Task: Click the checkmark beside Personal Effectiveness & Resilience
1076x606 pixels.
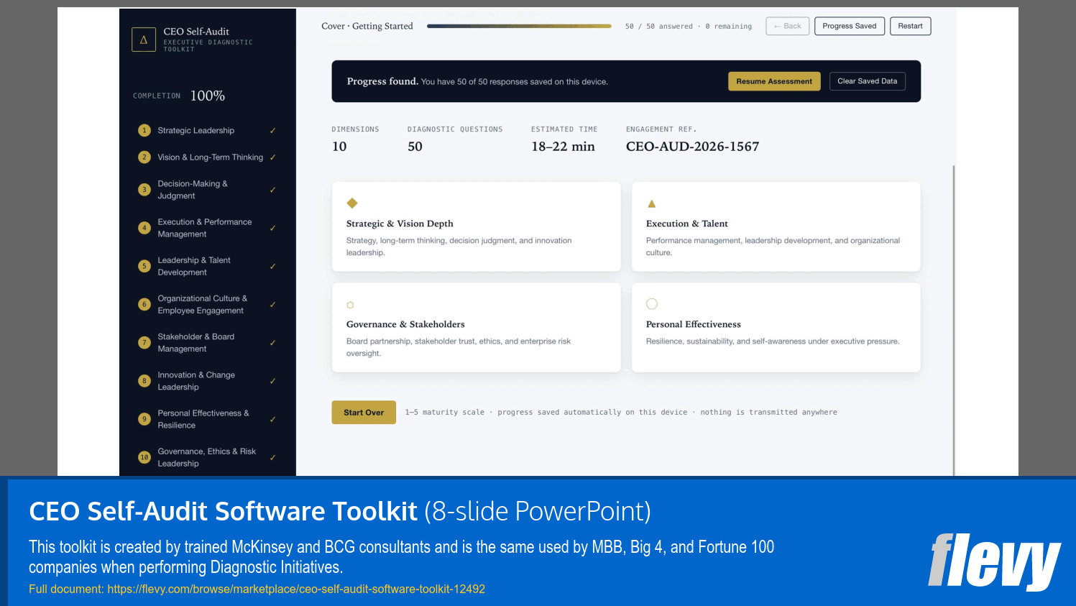Action: (x=273, y=419)
